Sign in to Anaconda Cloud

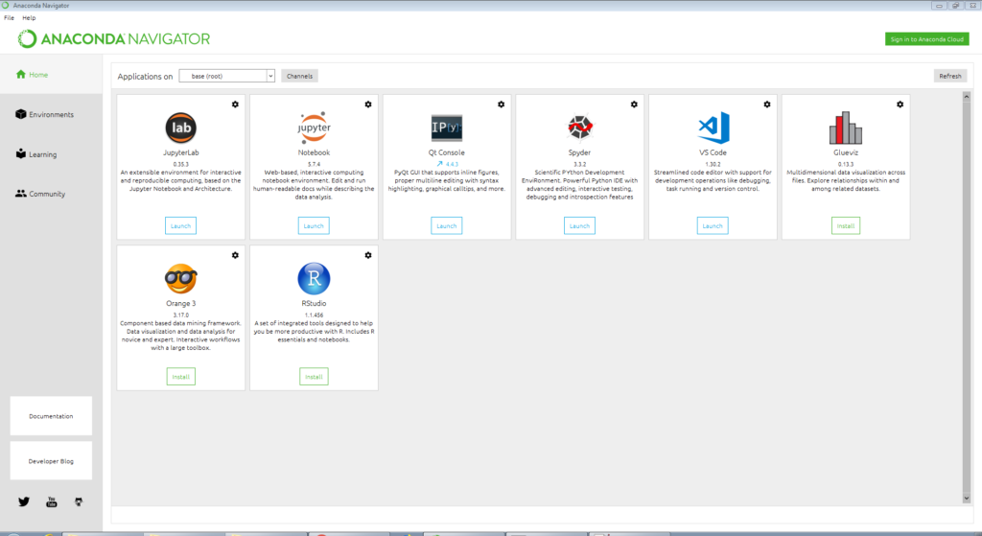(927, 38)
